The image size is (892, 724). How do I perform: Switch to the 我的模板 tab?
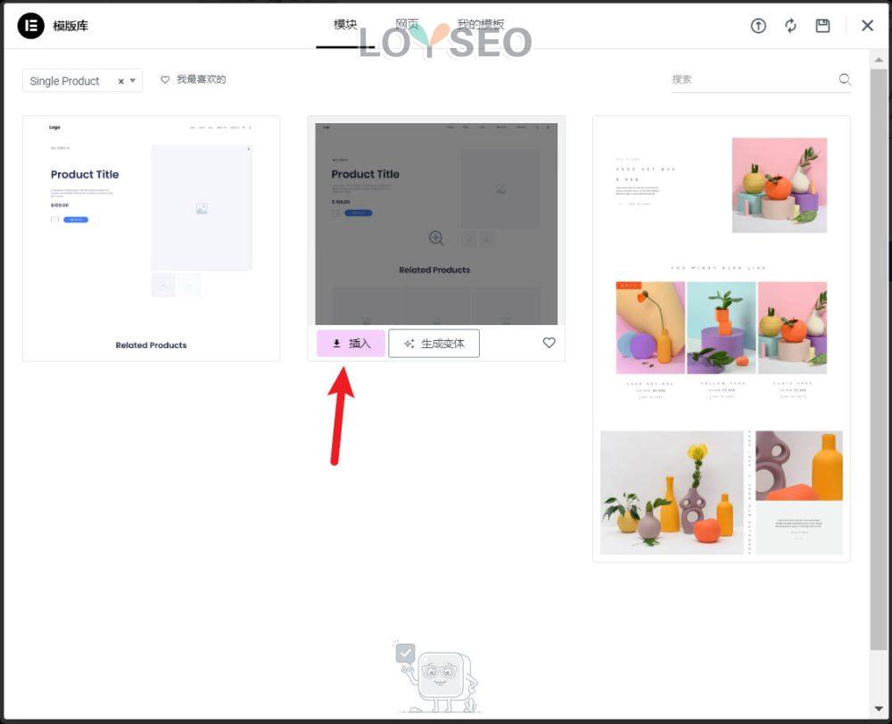(481, 24)
